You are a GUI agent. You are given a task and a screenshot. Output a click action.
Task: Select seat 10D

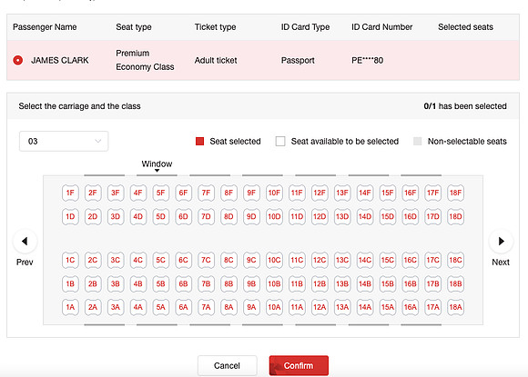[x=274, y=216]
